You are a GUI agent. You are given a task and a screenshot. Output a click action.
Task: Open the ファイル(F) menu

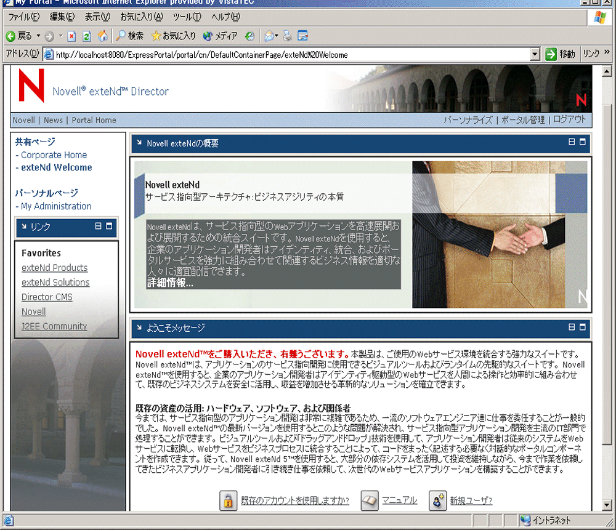click(x=24, y=17)
